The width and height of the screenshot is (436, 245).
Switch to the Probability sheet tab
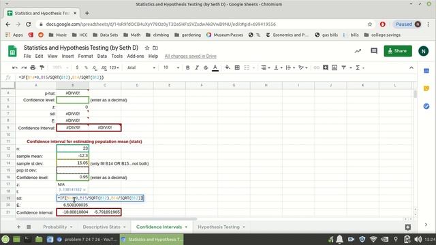55,227
